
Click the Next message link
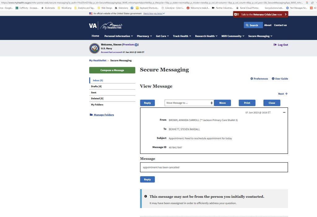point(283,94)
